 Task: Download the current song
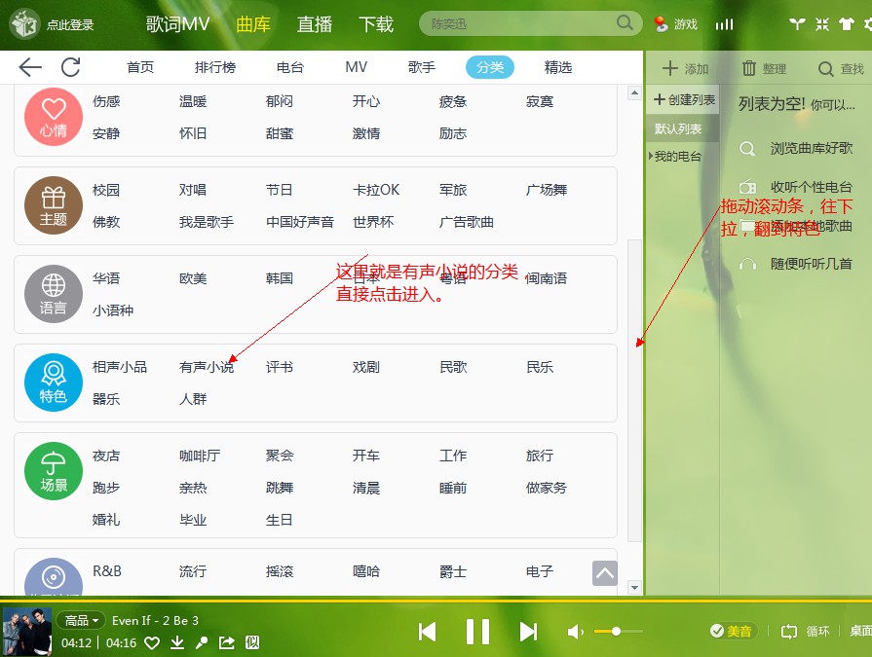pyautogui.click(x=177, y=642)
